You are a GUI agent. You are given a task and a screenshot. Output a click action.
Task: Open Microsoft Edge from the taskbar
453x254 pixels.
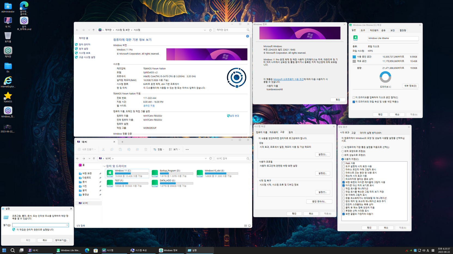[87, 250]
